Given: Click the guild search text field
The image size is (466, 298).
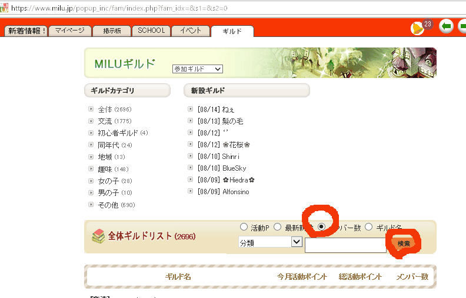Looking at the screenshot, I should click(x=345, y=245).
